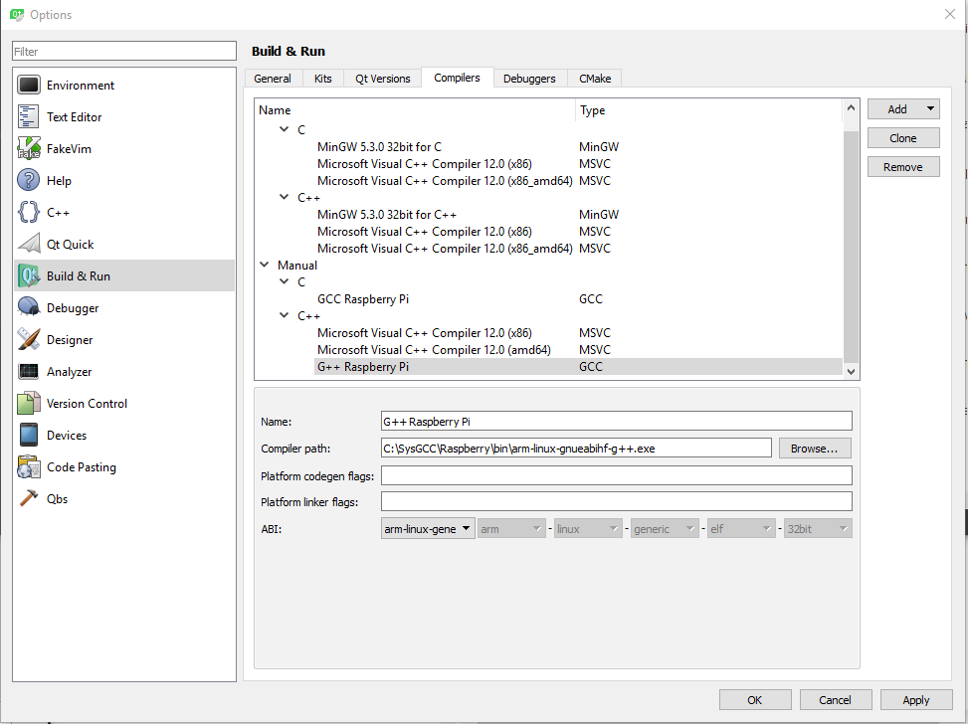
Task: Click the Name column header
Action: [x=415, y=109]
